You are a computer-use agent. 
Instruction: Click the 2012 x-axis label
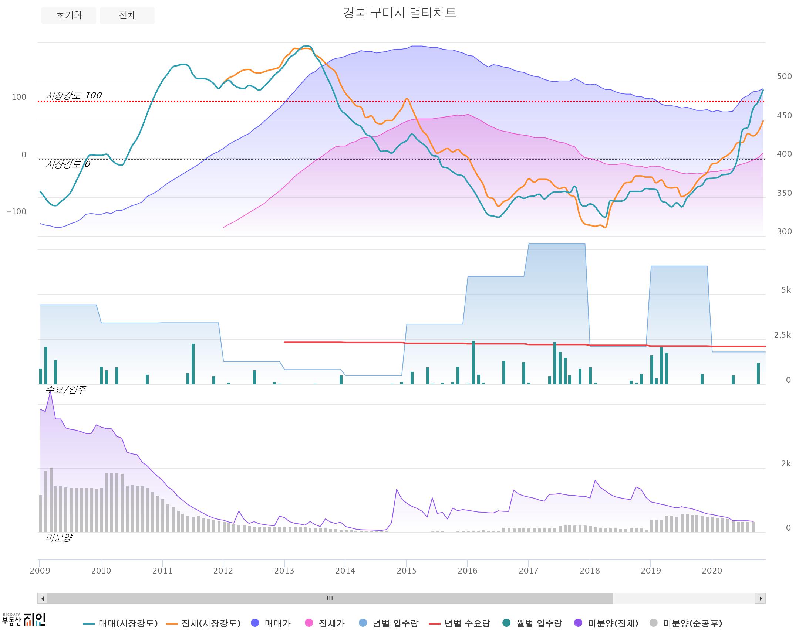point(223,571)
